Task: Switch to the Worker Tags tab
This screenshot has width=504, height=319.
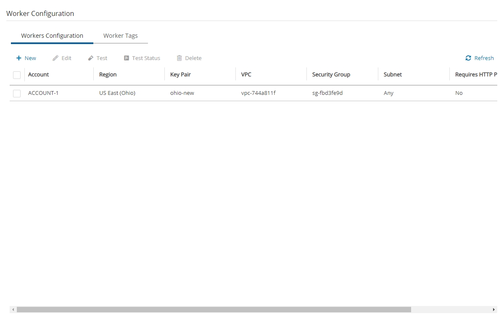Action: (120, 36)
